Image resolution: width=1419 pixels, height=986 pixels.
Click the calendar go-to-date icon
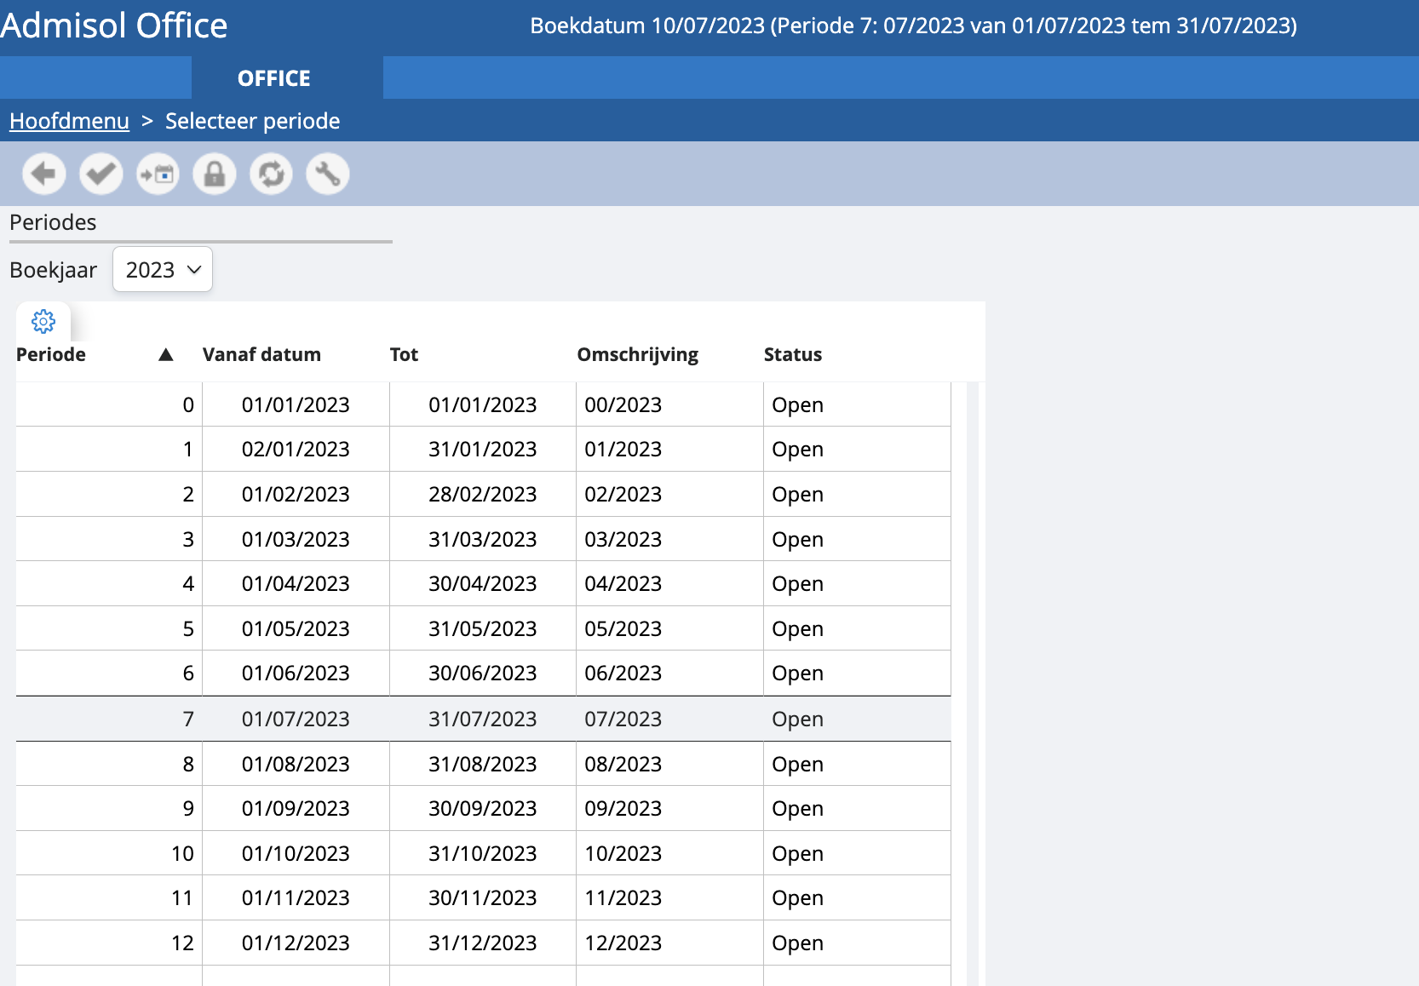158,175
